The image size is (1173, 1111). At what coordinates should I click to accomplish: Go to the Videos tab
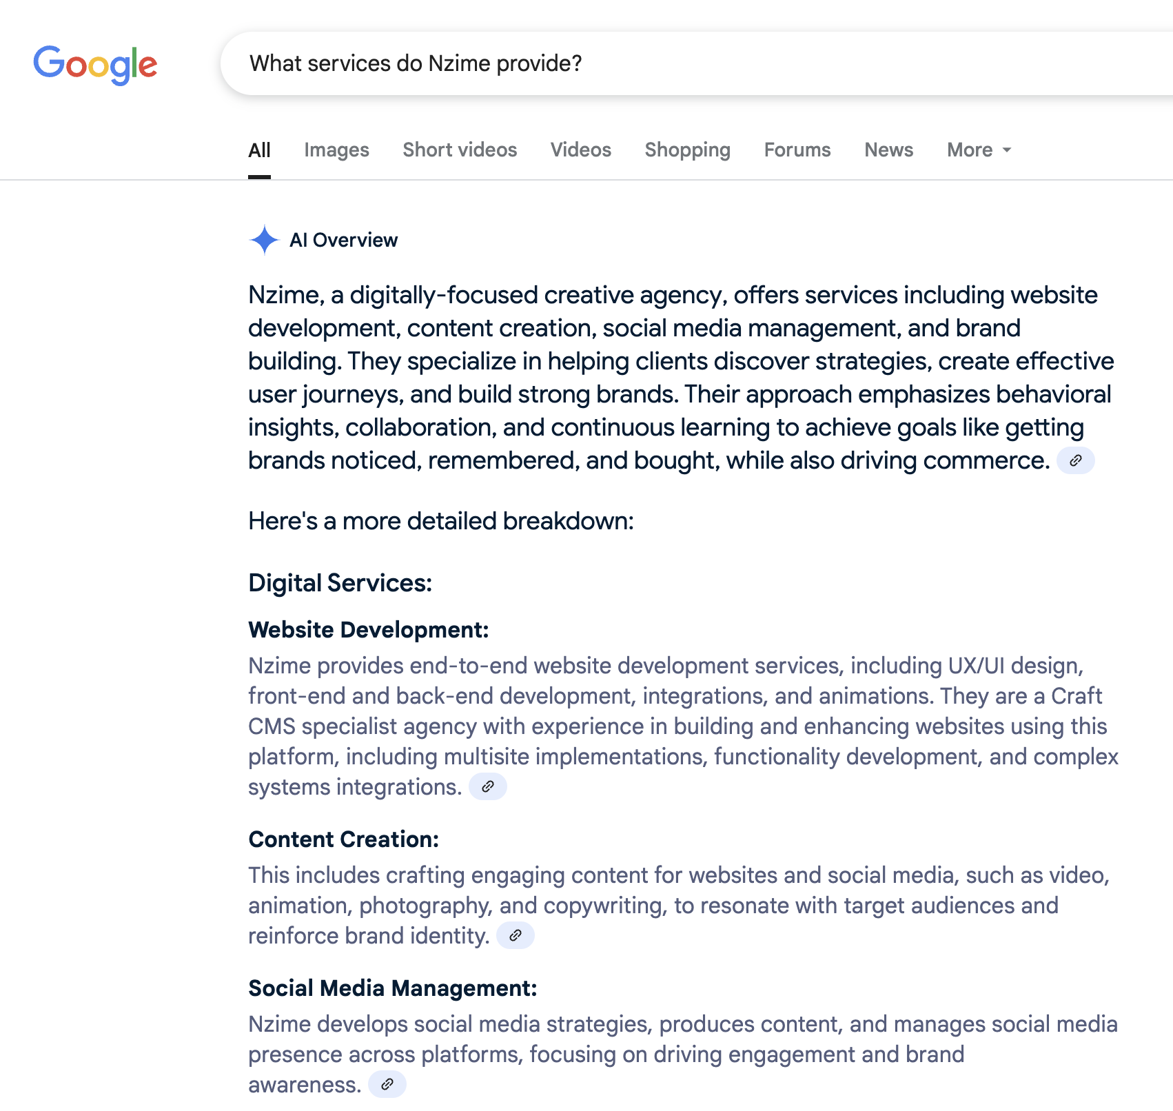click(x=580, y=150)
